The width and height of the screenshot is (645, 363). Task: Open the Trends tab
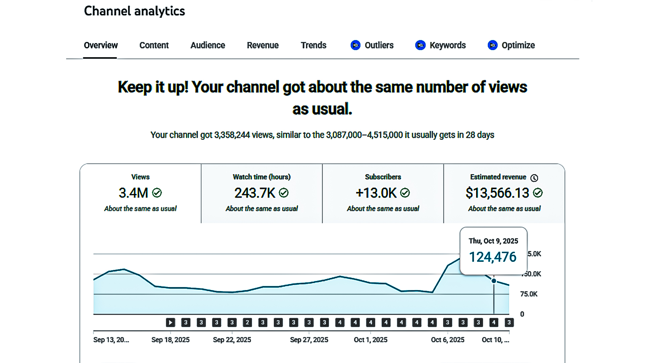pyautogui.click(x=313, y=45)
